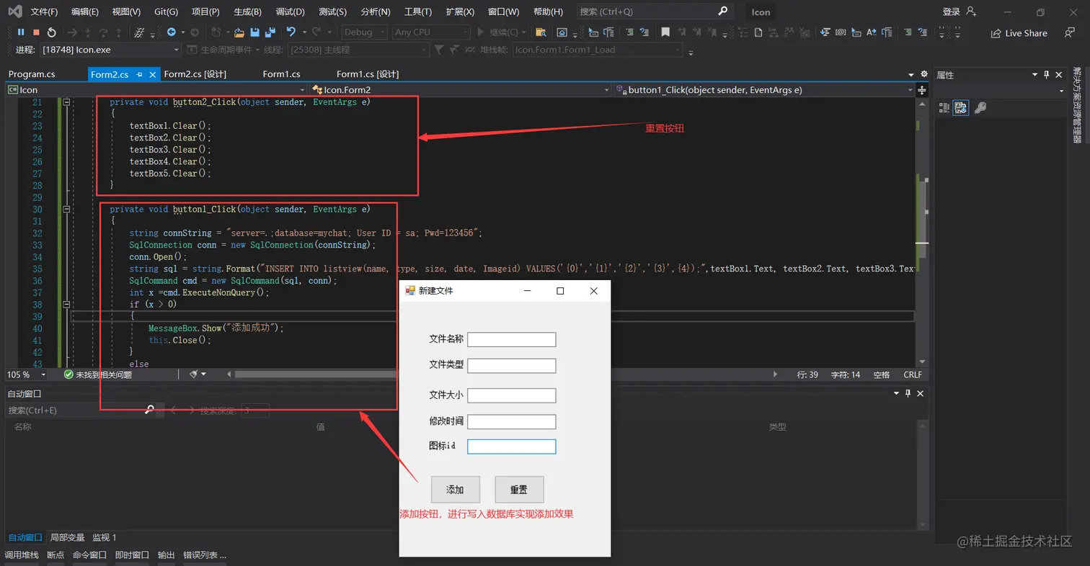Toggle auto-hide pin on the 自动窗口 panel
The image size is (1090, 566).
(908, 394)
